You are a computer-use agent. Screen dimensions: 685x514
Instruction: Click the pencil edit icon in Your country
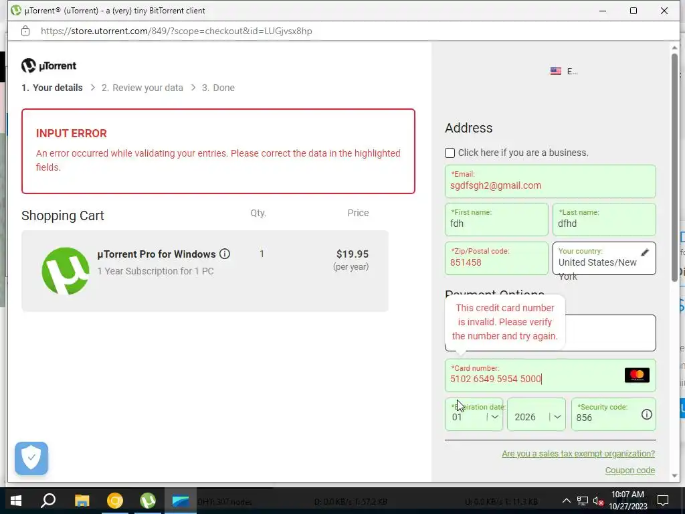(x=645, y=252)
